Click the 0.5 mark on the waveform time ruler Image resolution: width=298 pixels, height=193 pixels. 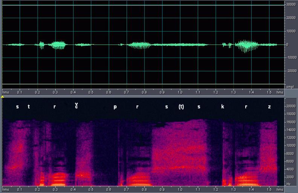pyautogui.click(x=91, y=92)
